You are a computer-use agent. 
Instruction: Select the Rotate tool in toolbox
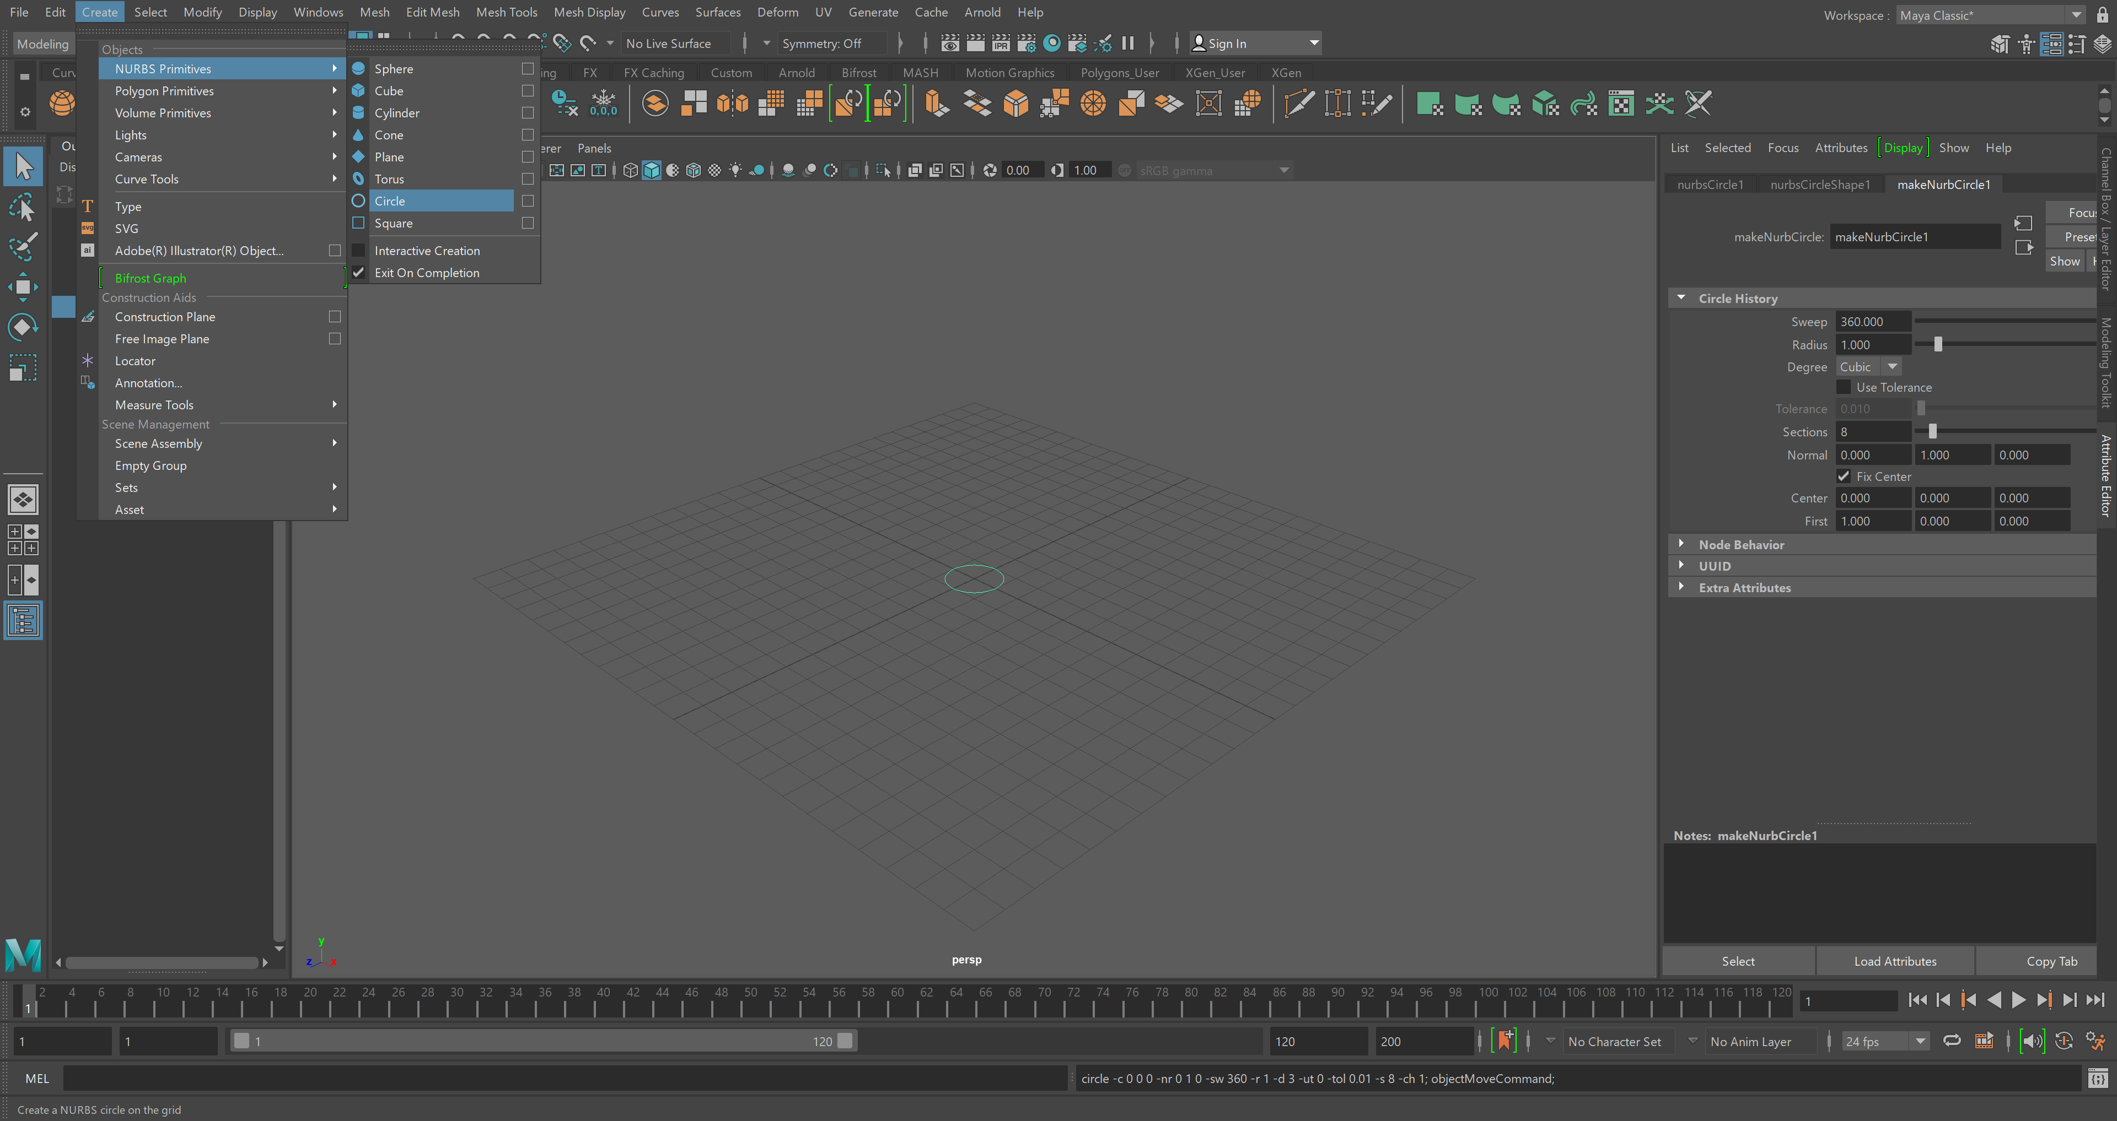pos(22,327)
